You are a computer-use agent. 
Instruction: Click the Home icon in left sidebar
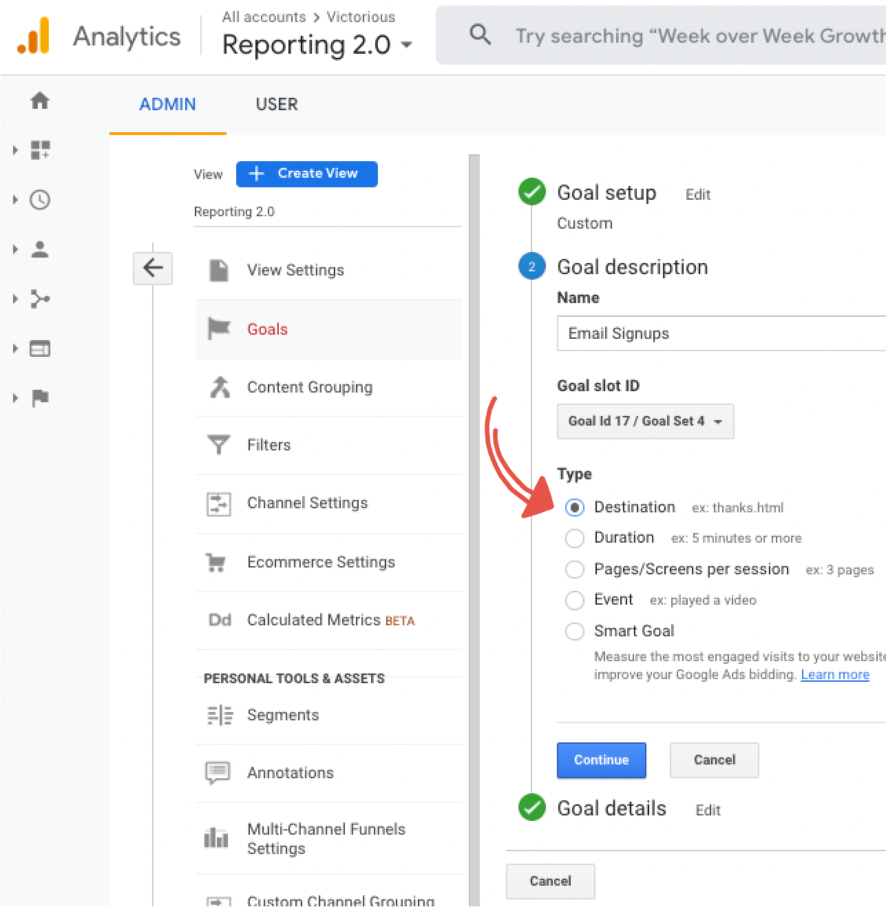(40, 101)
